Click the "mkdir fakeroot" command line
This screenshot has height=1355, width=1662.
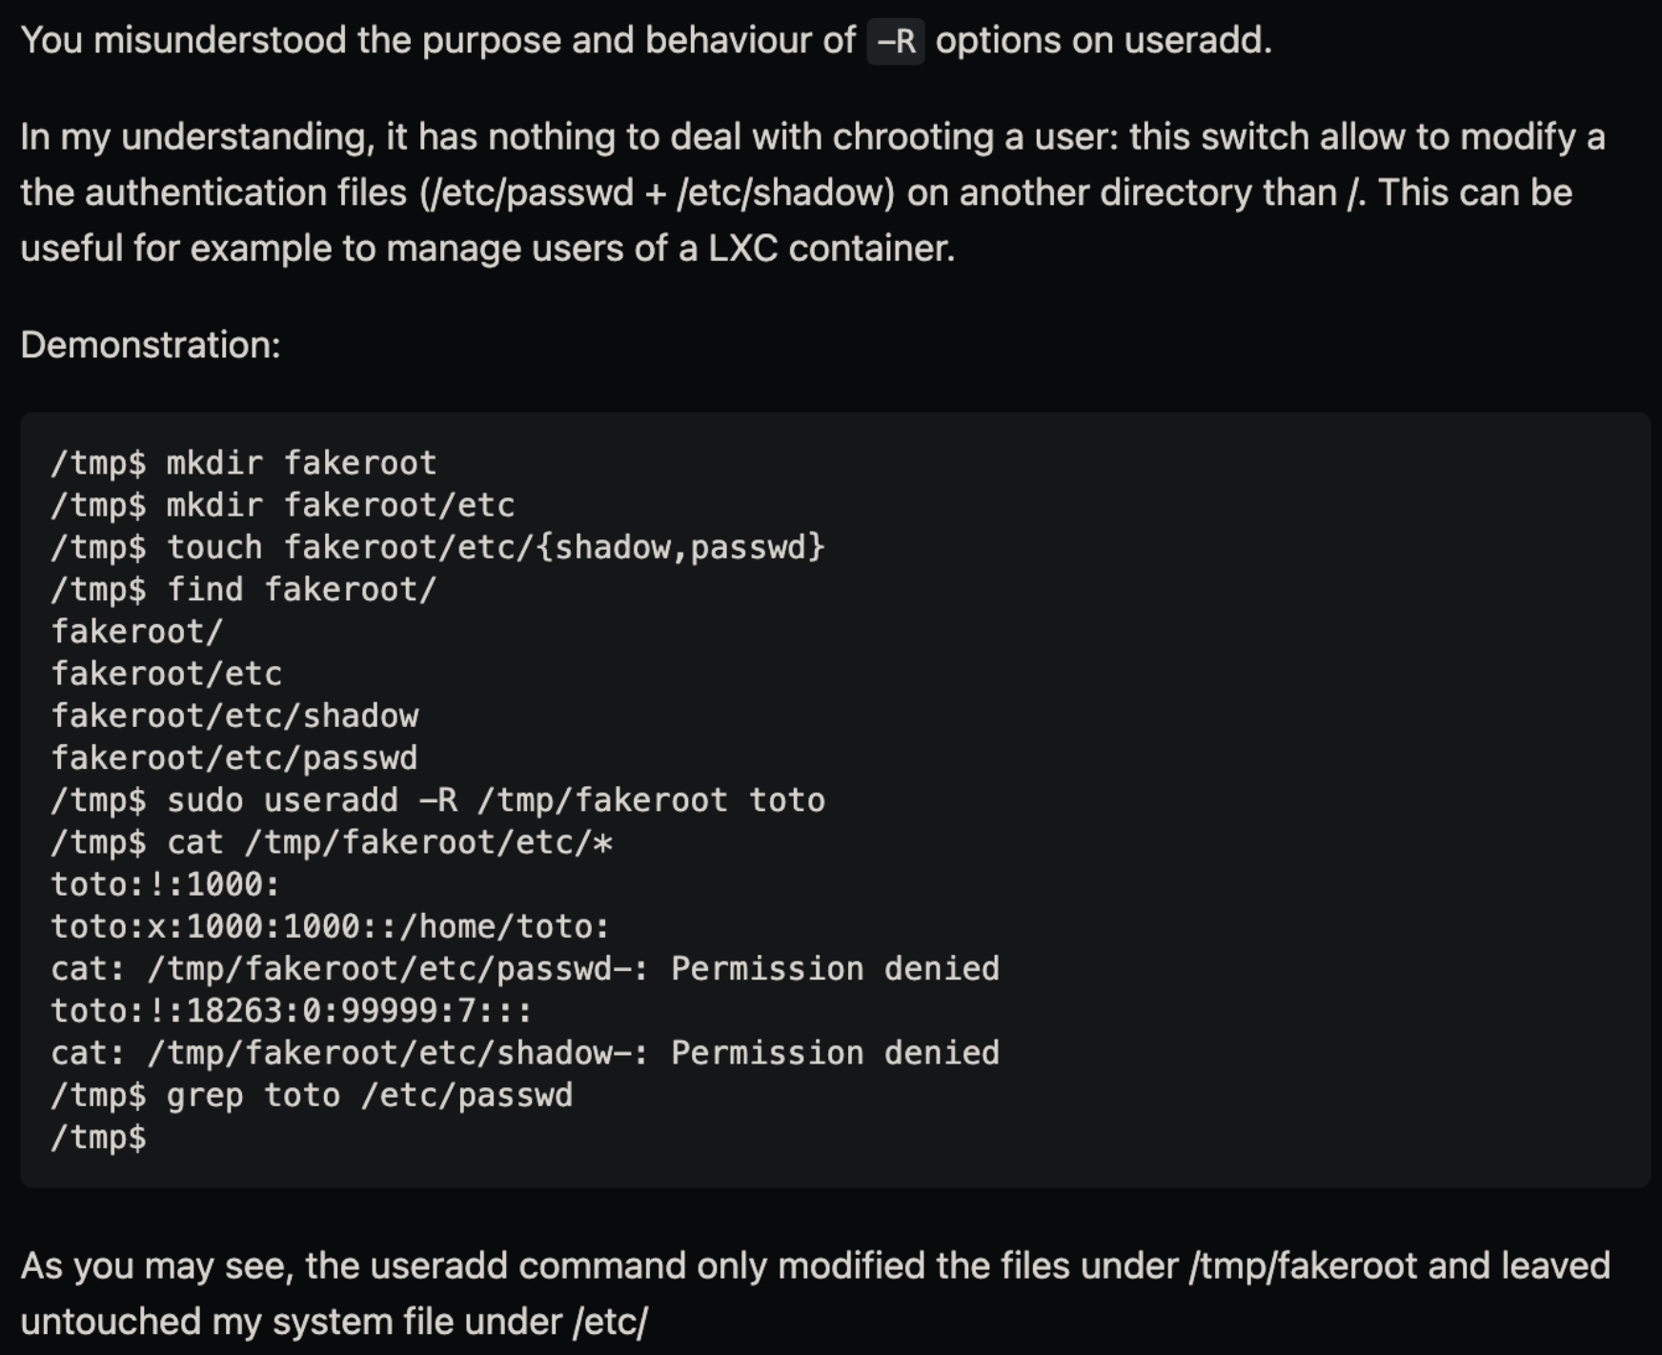pyautogui.click(x=244, y=463)
